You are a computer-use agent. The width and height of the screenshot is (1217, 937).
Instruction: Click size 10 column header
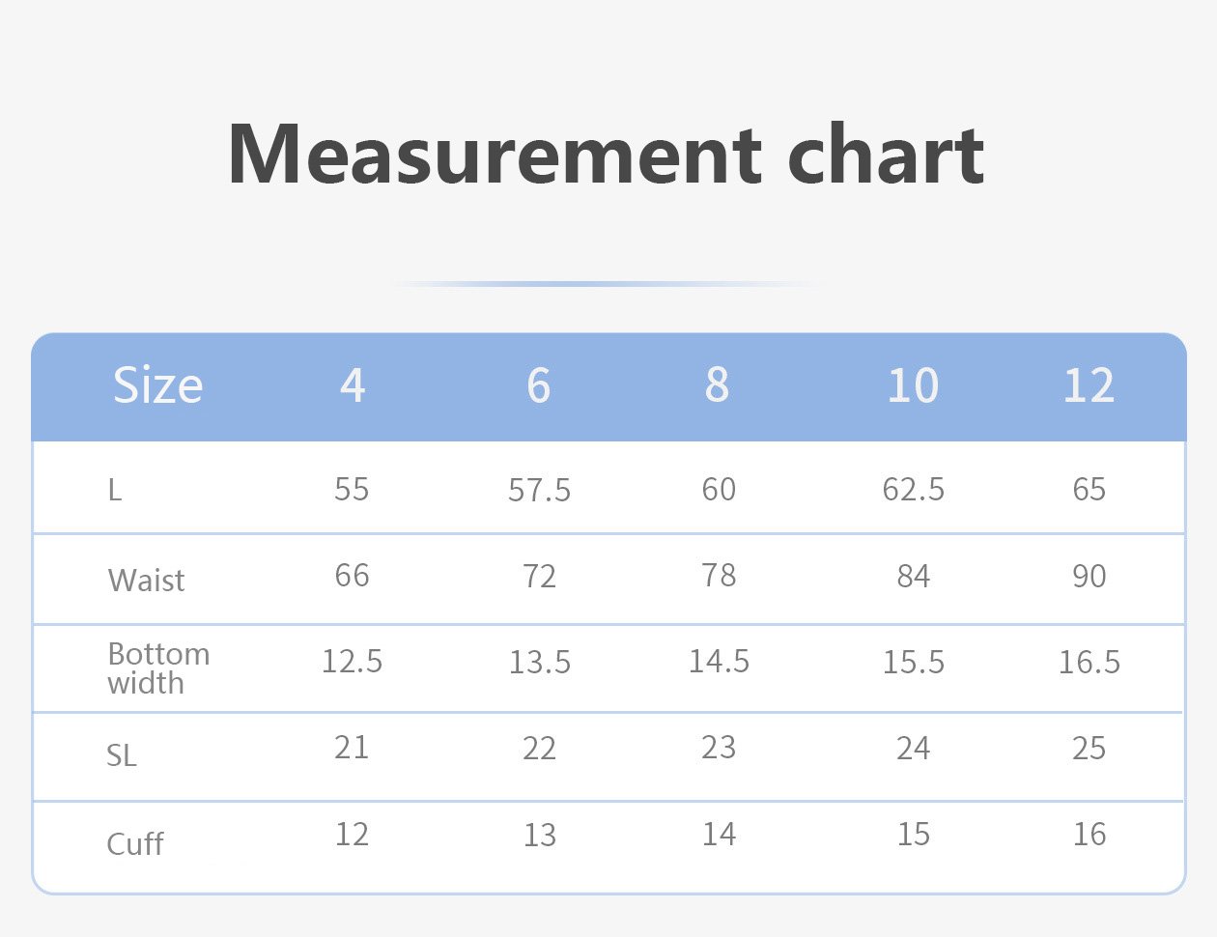913,385
